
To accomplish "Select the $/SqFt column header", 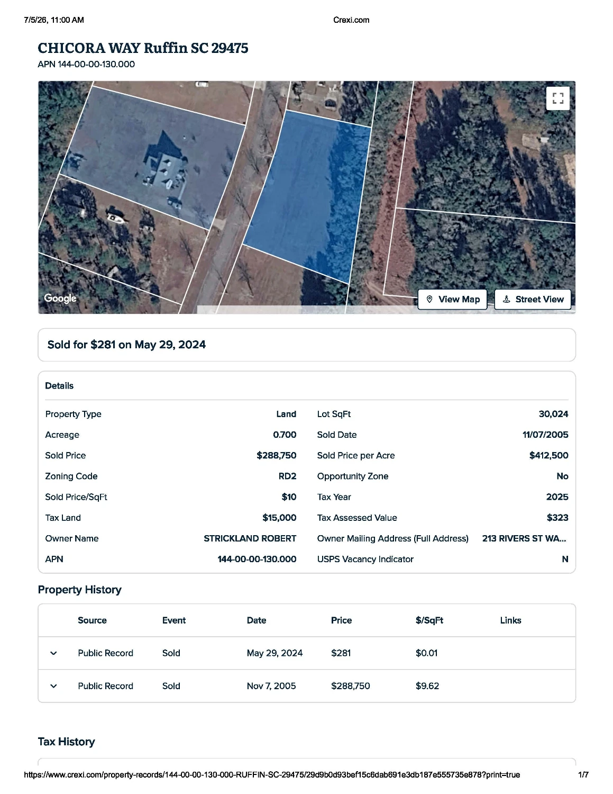I will [429, 620].
